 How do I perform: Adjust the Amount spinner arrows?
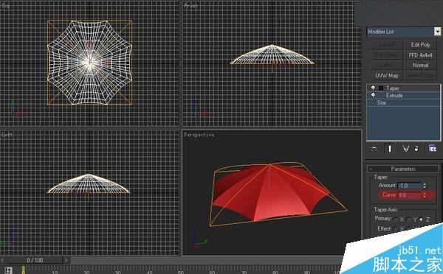tap(425, 186)
